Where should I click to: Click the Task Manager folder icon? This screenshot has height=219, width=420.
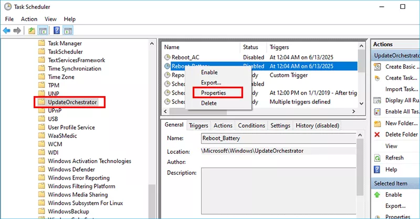click(x=41, y=43)
